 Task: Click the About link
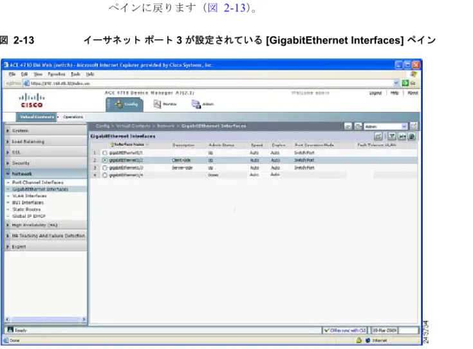tap(413, 93)
